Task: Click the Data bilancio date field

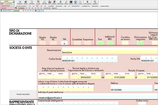Action: click(53, 77)
